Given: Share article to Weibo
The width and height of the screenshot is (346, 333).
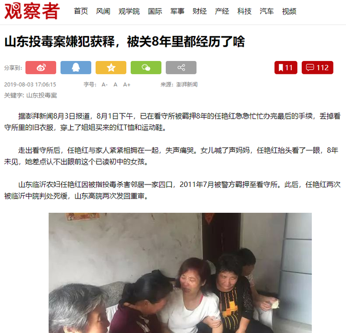Looking at the screenshot, I should click(40, 68).
